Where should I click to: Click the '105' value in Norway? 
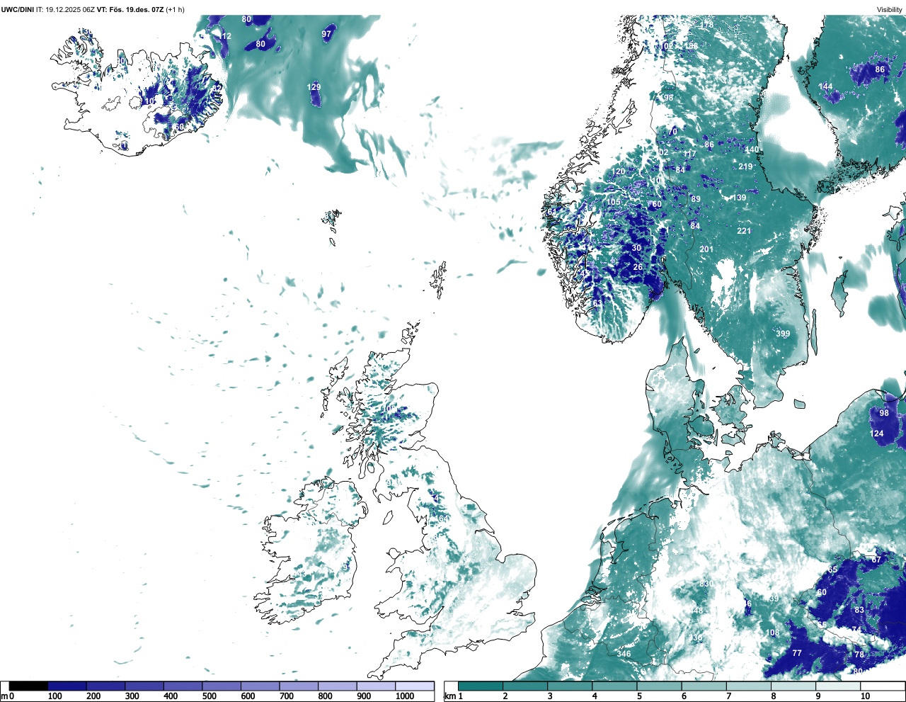tap(614, 203)
